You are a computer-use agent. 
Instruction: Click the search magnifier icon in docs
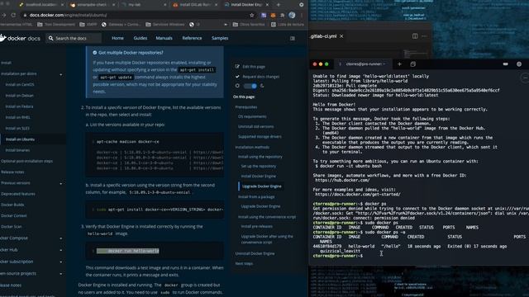(50, 38)
